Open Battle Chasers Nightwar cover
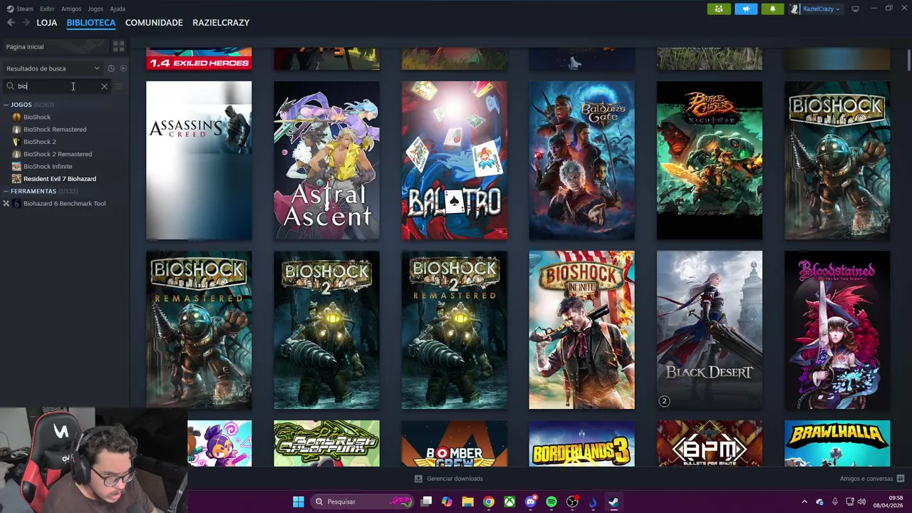 710,160
